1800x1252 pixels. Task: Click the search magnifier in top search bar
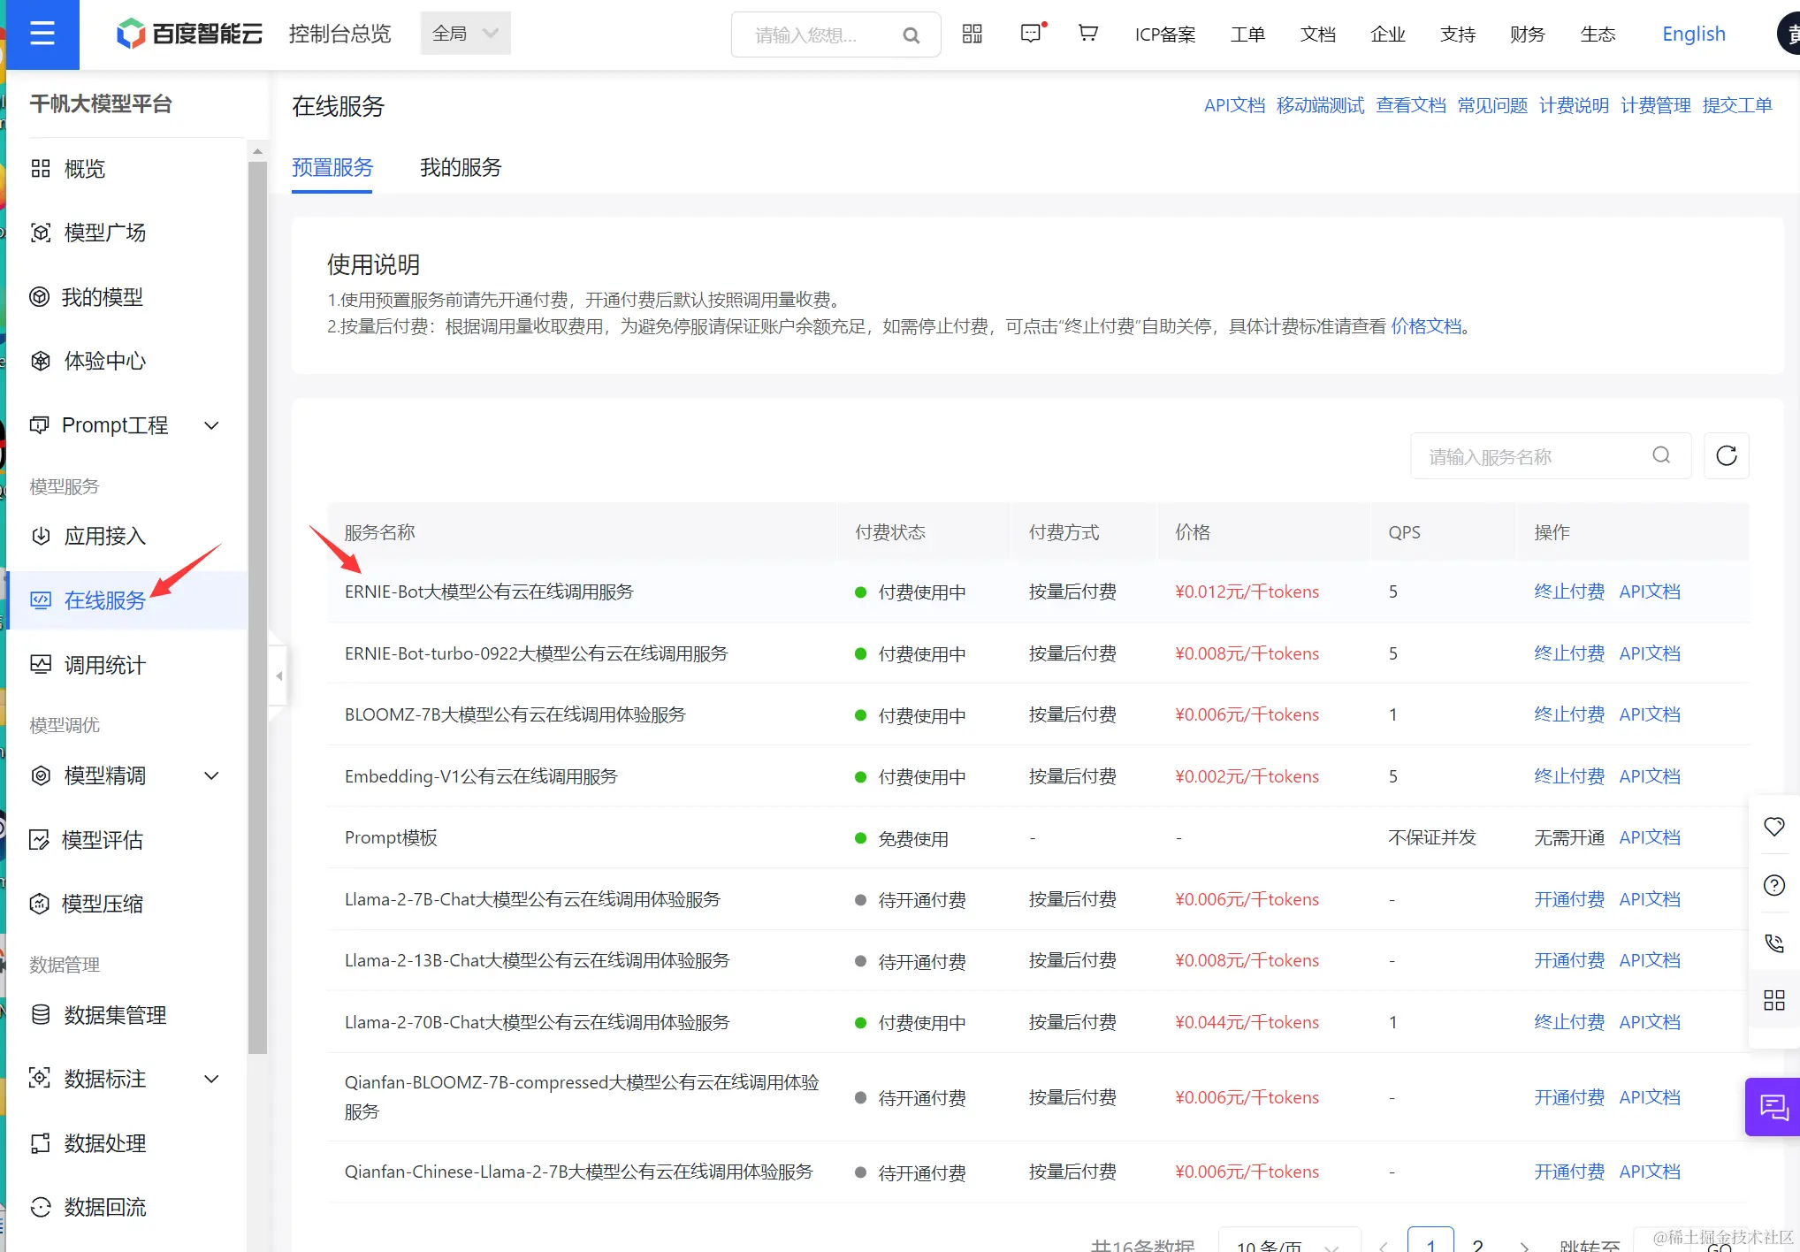coord(911,35)
